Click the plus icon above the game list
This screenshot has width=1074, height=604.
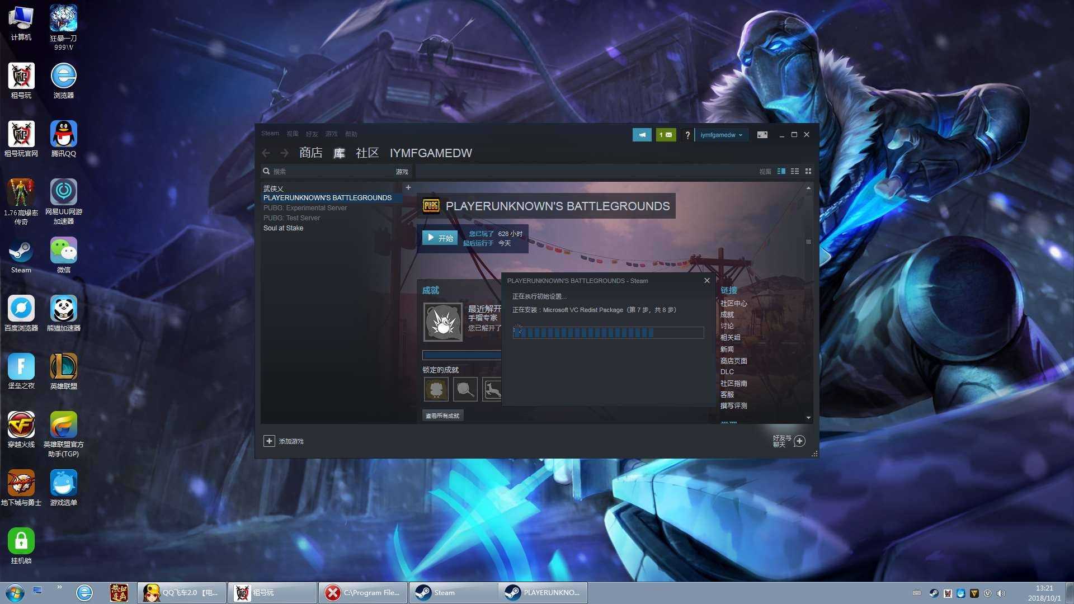pos(408,188)
